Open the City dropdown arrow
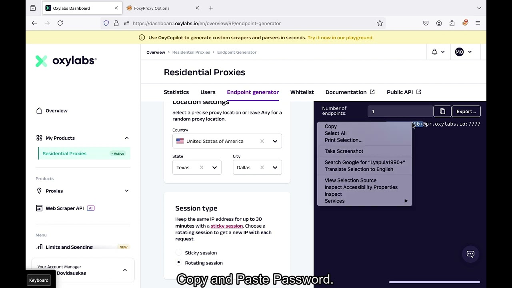The image size is (512, 288). (275, 168)
